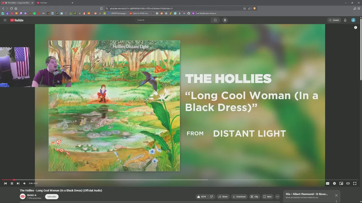362x203 pixels.
Task: Save video to a playlist
Action: (267, 197)
